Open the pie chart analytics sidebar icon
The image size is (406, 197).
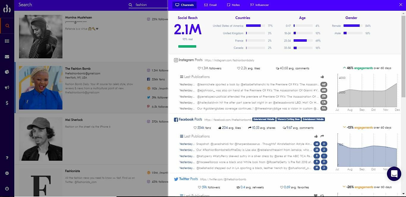[x=7, y=72]
